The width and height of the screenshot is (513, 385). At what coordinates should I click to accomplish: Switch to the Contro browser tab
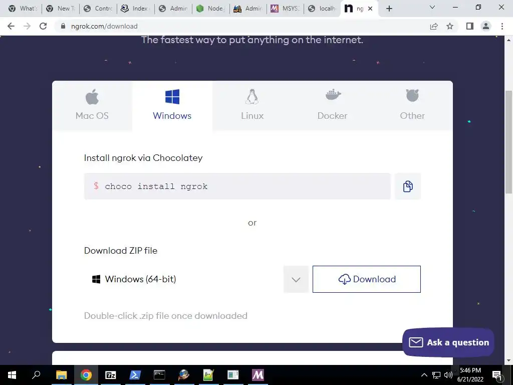pos(98,9)
